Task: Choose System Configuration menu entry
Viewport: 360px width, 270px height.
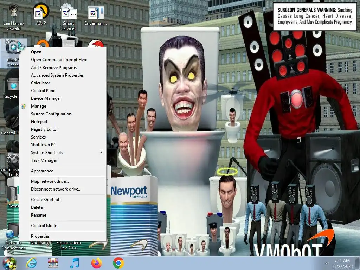Action: pyautogui.click(x=63, y=114)
